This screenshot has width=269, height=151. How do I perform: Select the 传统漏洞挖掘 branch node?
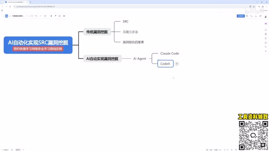[97, 32]
